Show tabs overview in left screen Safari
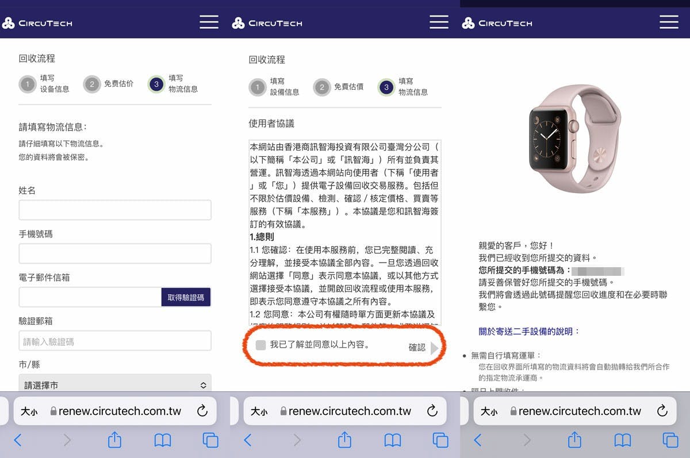 tap(210, 440)
